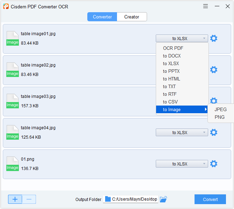
Task: Switch to the Creator tab
Action: pos(132,17)
